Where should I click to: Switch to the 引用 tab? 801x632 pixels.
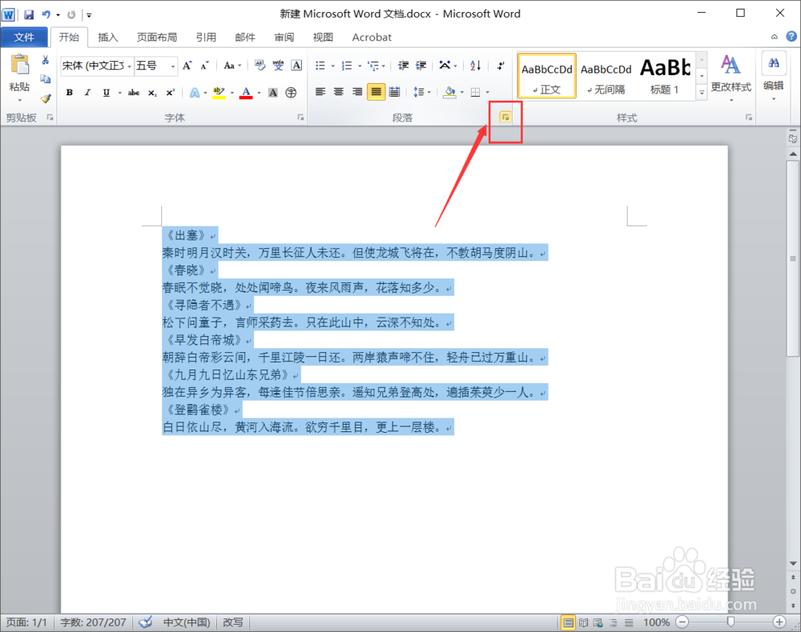206,37
